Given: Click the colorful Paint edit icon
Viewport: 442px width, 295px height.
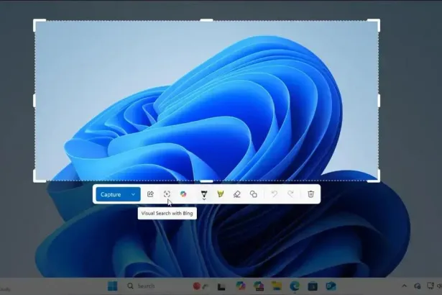Looking at the screenshot, I should (x=183, y=194).
